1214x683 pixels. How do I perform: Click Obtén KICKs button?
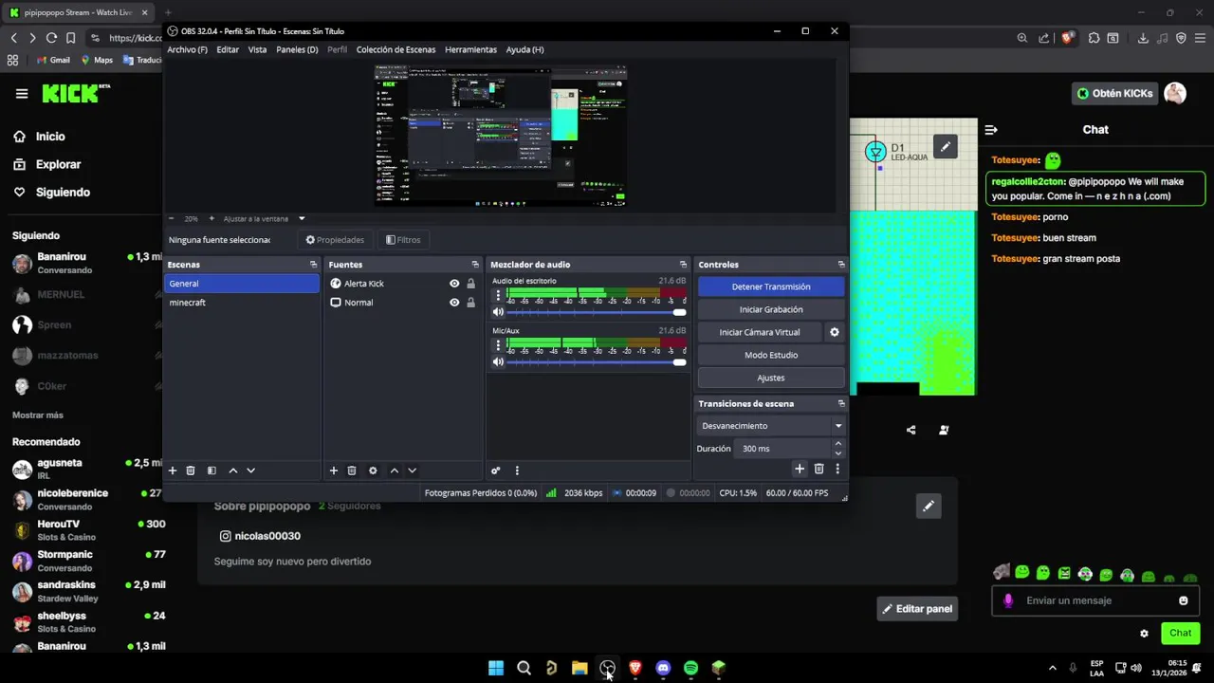pos(1115,93)
